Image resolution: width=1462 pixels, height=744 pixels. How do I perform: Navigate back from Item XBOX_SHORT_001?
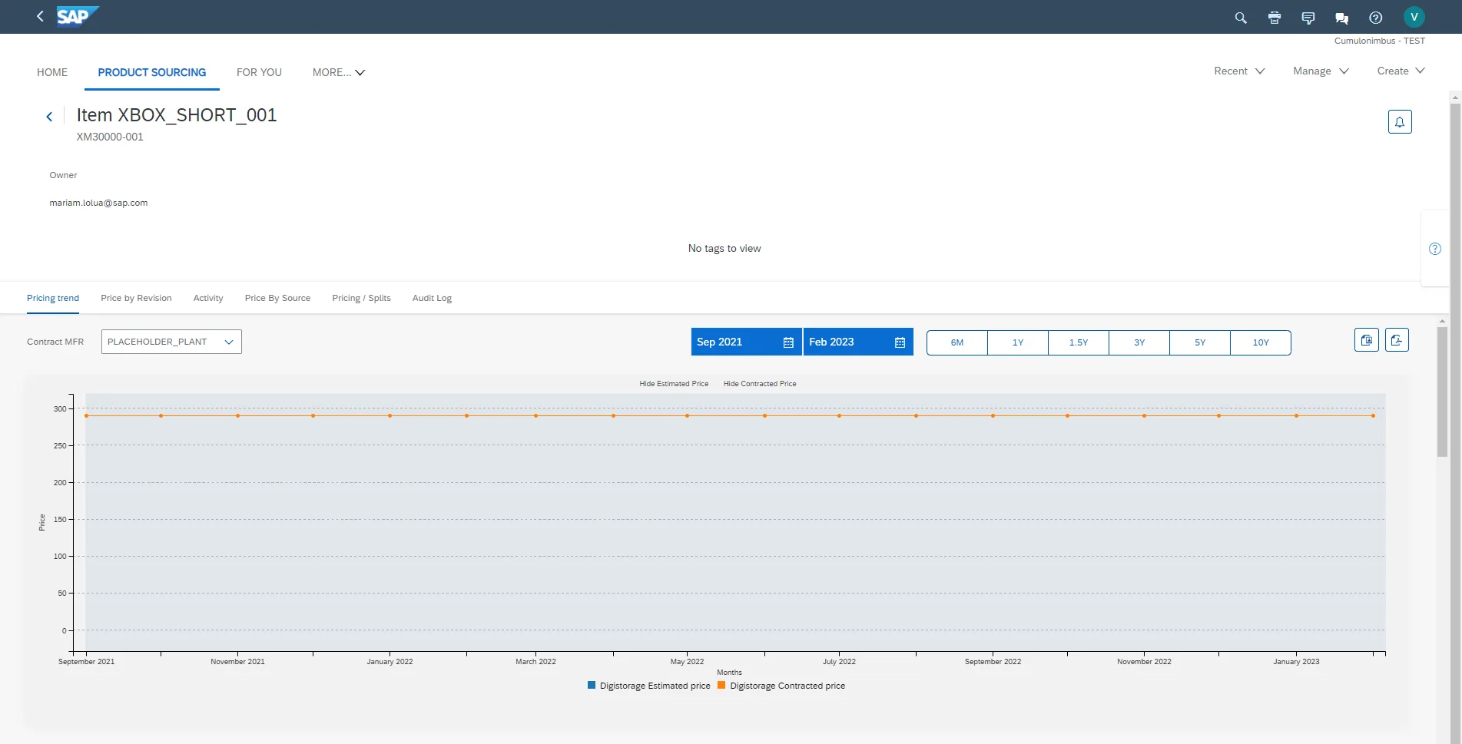pyautogui.click(x=49, y=117)
